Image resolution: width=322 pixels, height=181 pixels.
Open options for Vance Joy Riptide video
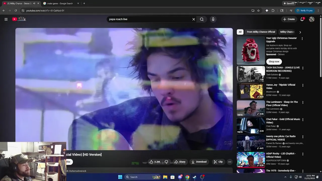pyautogui.click(x=303, y=85)
